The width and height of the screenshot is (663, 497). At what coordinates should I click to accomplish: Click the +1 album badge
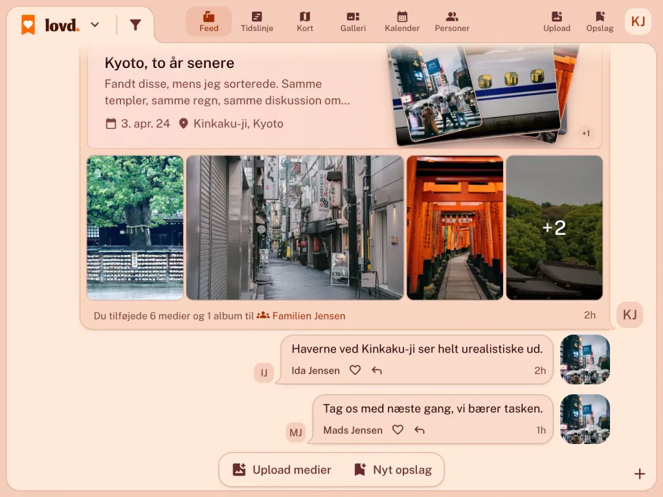pyautogui.click(x=585, y=133)
